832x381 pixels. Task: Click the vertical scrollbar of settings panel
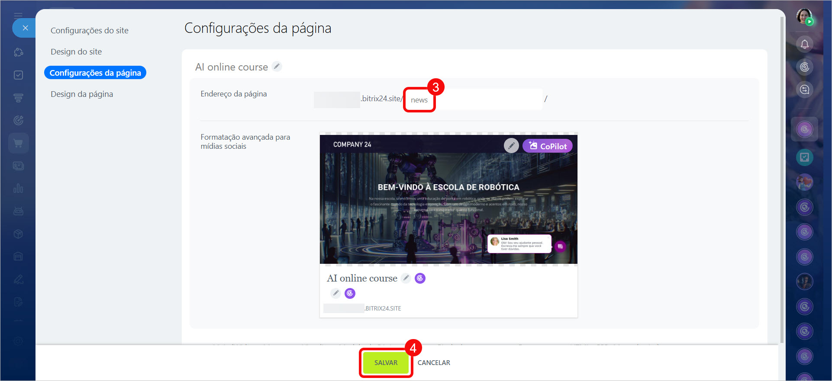pyautogui.click(x=782, y=173)
